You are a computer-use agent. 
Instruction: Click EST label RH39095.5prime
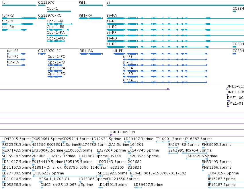(x=216, y=145)
